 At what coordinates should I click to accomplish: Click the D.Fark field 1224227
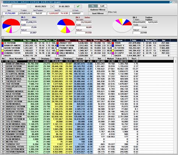point(76,13)
